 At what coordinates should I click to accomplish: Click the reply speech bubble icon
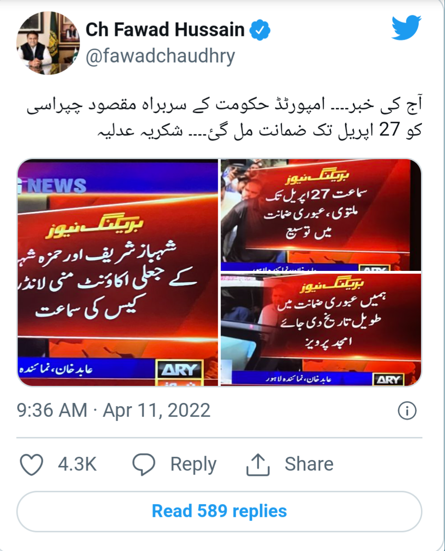pyautogui.click(x=144, y=464)
